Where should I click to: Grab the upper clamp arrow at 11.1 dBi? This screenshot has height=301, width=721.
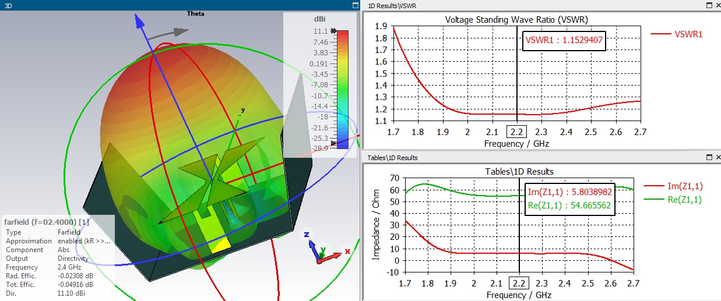[334, 31]
